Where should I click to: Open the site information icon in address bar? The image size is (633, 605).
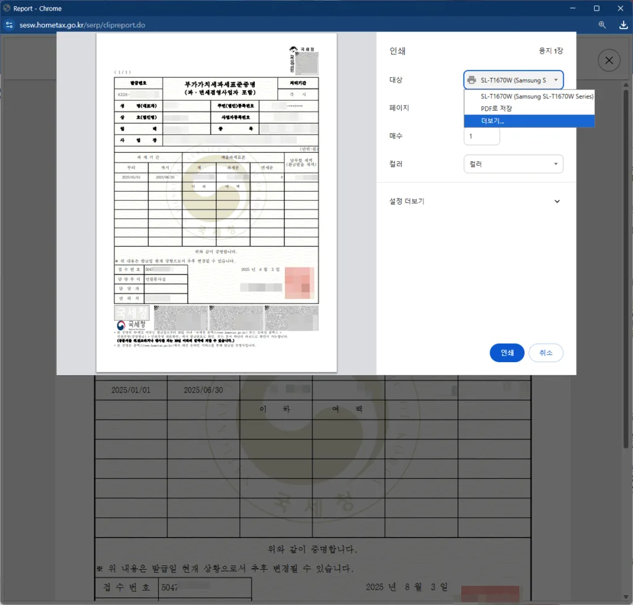pos(9,25)
